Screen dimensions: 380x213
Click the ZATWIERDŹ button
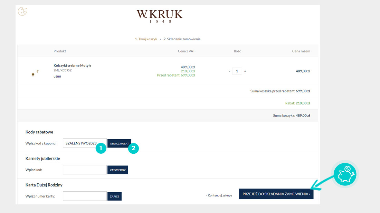(118, 170)
